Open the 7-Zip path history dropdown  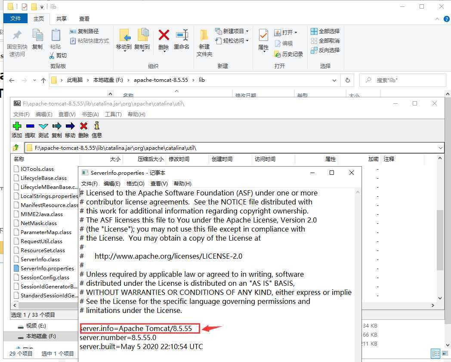[440, 148]
